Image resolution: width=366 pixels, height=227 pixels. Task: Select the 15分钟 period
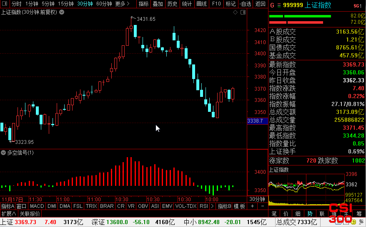(x=66, y=4)
